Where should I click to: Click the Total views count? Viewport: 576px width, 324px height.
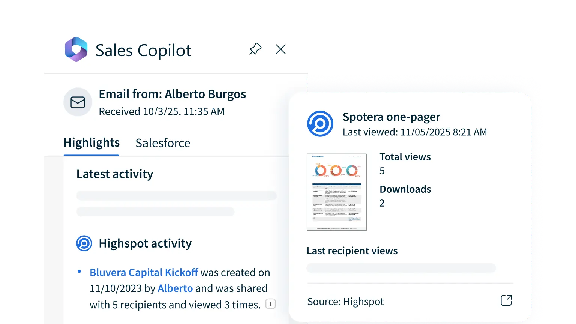[x=382, y=171]
